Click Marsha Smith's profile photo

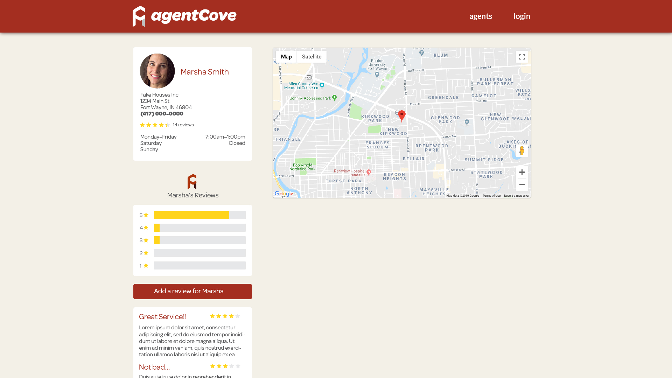click(157, 71)
